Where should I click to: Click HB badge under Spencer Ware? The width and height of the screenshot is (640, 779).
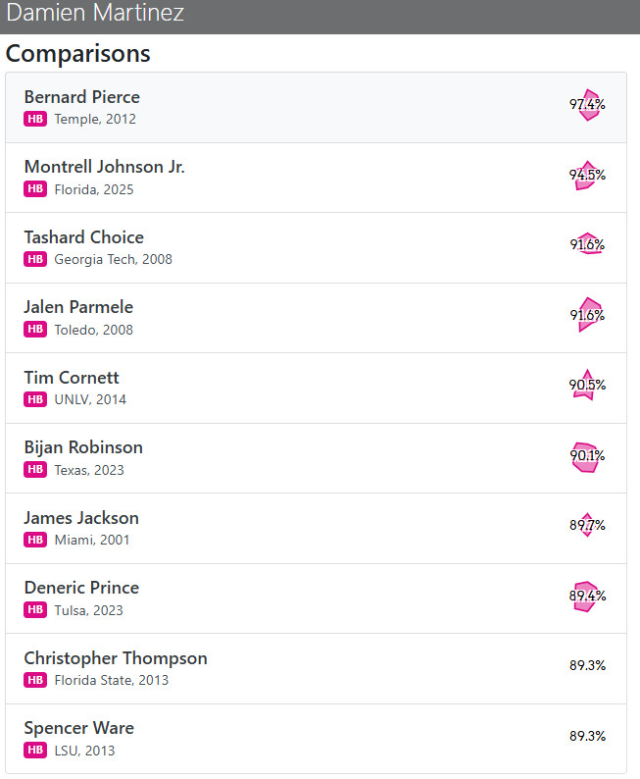pos(35,751)
